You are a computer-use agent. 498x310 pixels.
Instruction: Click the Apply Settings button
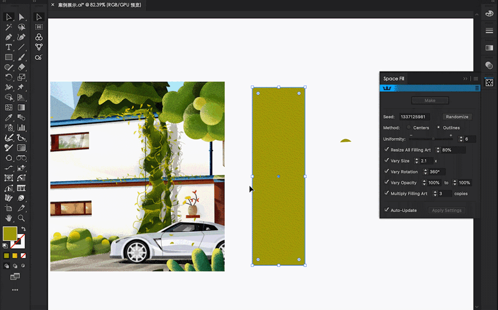pyautogui.click(x=447, y=210)
